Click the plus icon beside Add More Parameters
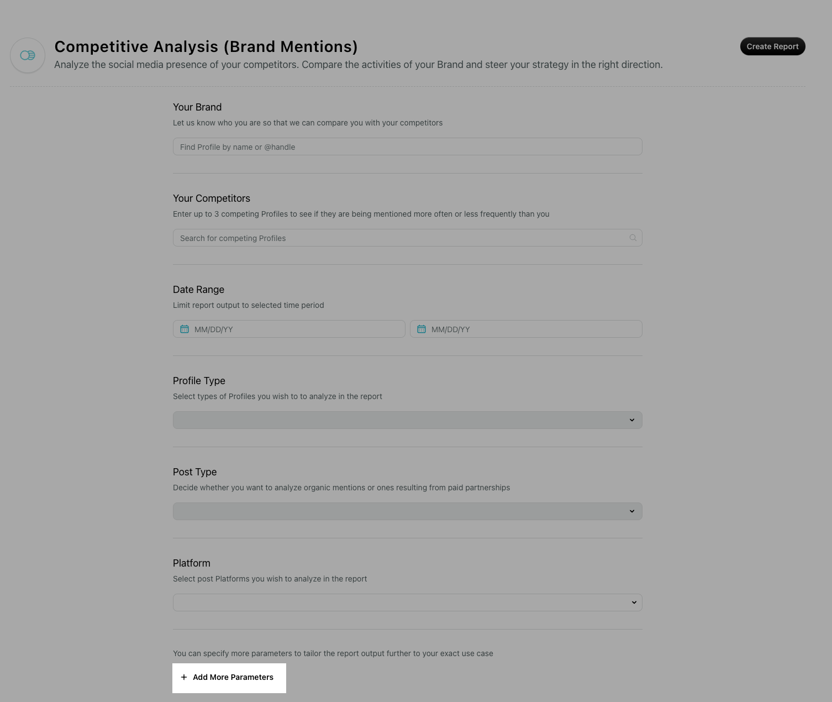Viewport: 832px width, 702px height. (184, 677)
